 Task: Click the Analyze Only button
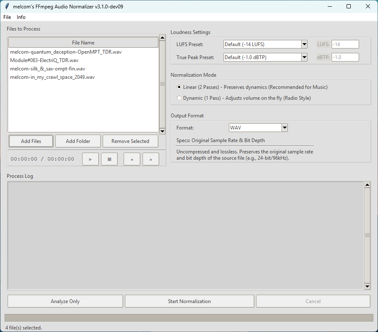pyautogui.click(x=65, y=301)
